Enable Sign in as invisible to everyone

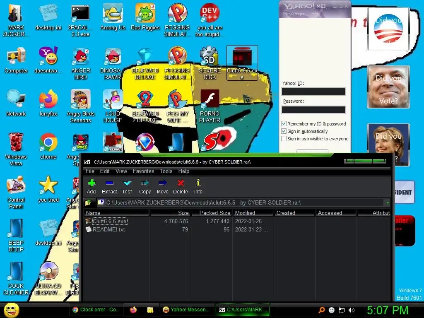284,138
